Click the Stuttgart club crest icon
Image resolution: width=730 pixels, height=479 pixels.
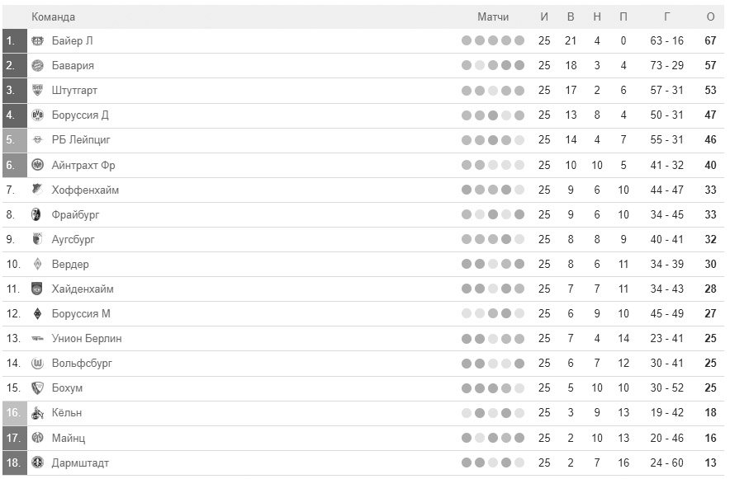tap(37, 90)
